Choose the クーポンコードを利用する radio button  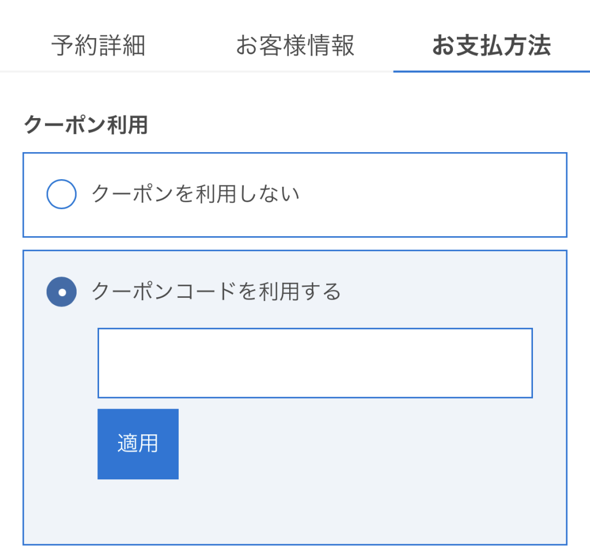pyautogui.click(x=62, y=292)
